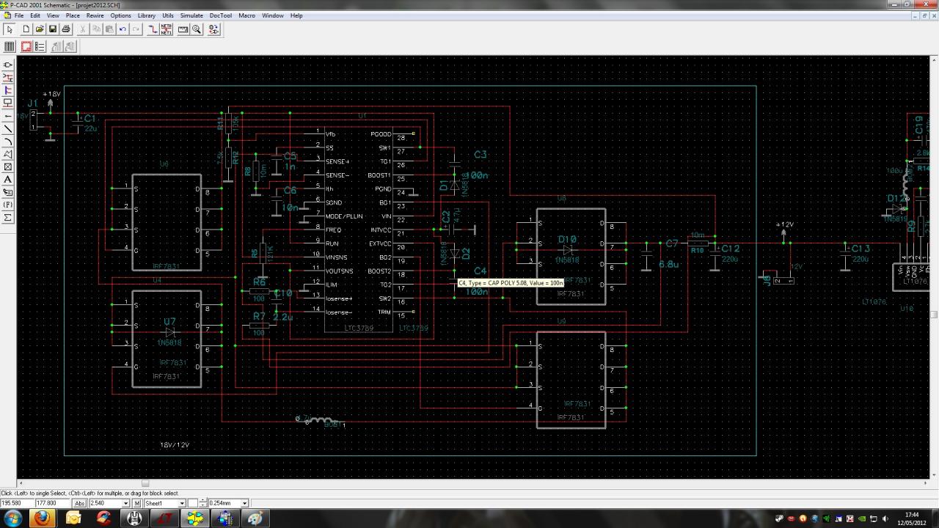Click the Windows Start button
Viewport: 939px width, 528px height.
click(12, 518)
